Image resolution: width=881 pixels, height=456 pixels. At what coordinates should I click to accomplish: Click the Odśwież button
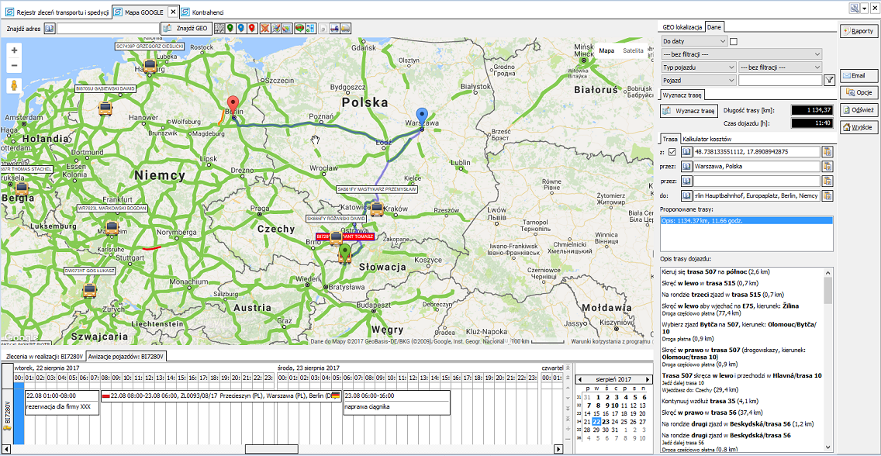[x=859, y=109]
